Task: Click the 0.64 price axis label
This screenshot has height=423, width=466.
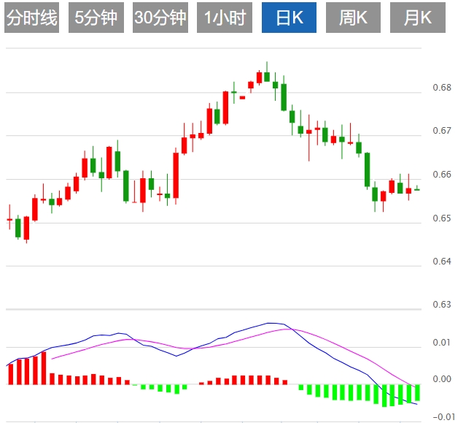Action: [x=441, y=261]
